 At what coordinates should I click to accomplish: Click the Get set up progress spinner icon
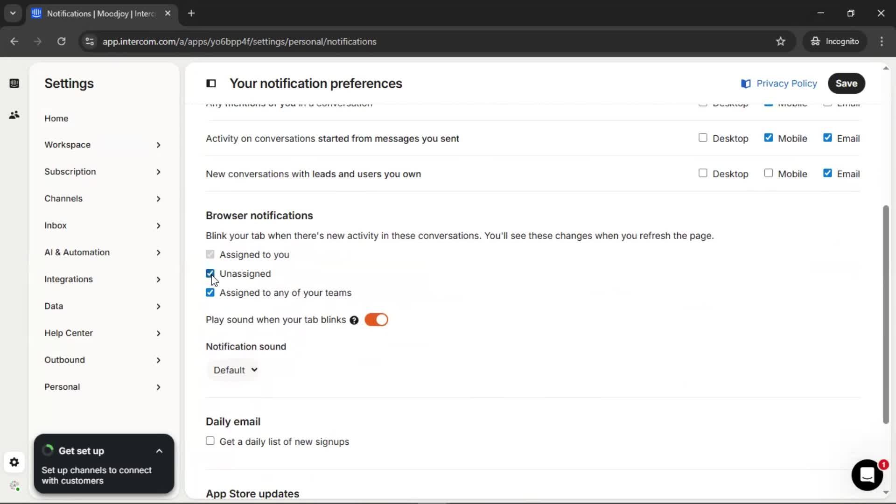coord(48,450)
